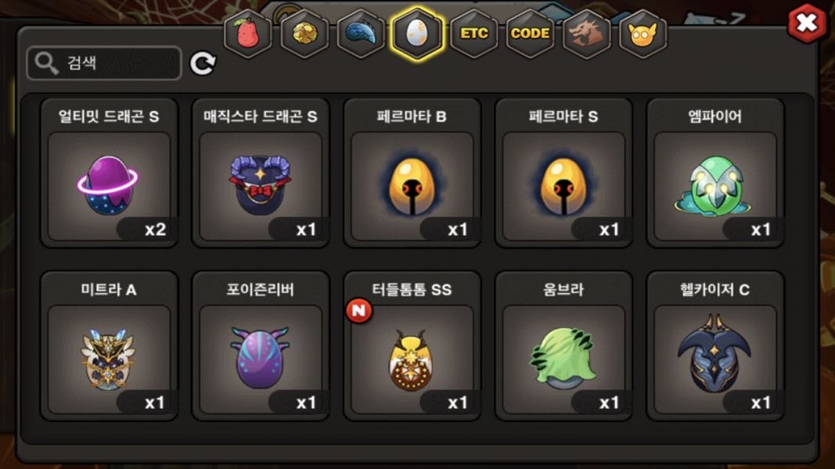The image size is (835, 469).
Task: Focus the 검색 search input field
Action: click(x=104, y=63)
